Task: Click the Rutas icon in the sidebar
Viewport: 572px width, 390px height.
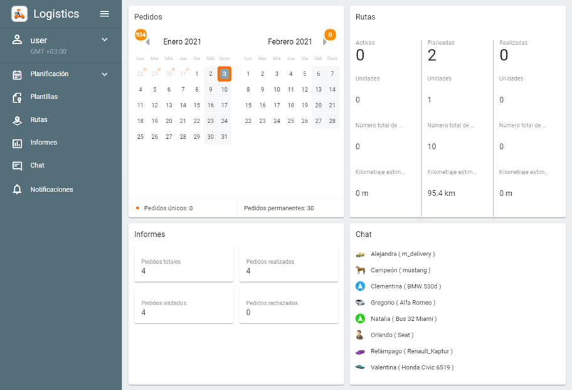Action: click(18, 120)
